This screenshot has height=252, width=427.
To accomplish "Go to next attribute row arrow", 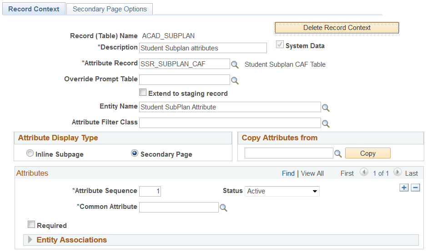I will tap(397, 173).
